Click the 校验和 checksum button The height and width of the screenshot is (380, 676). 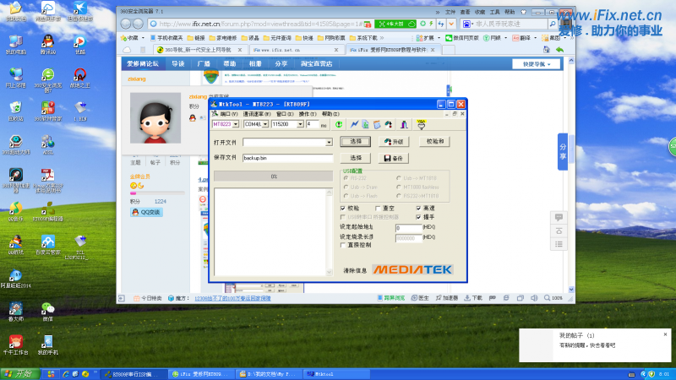pyautogui.click(x=436, y=142)
